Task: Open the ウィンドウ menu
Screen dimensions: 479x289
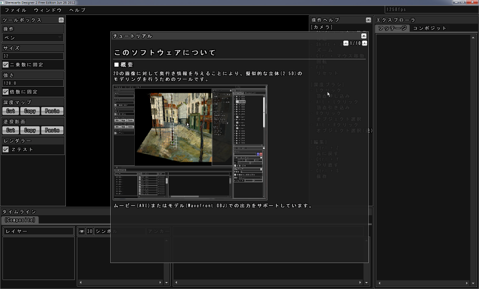Action: point(48,10)
